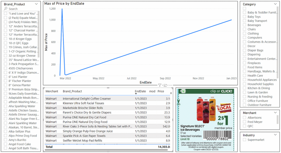Collapse the Industry slicer chevron
Viewport: 281px width, 153px height.
275,135
